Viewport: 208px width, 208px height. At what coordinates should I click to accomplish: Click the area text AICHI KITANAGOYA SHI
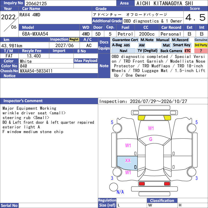[x=165, y=3]
